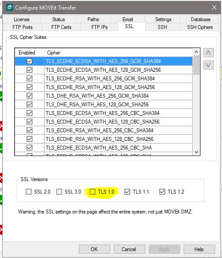222x258 pixels.
Task: Click the OK button
Action: tap(94, 249)
